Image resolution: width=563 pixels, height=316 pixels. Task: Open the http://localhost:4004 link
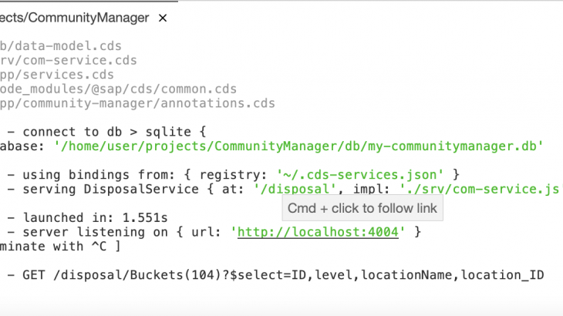[318, 231]
